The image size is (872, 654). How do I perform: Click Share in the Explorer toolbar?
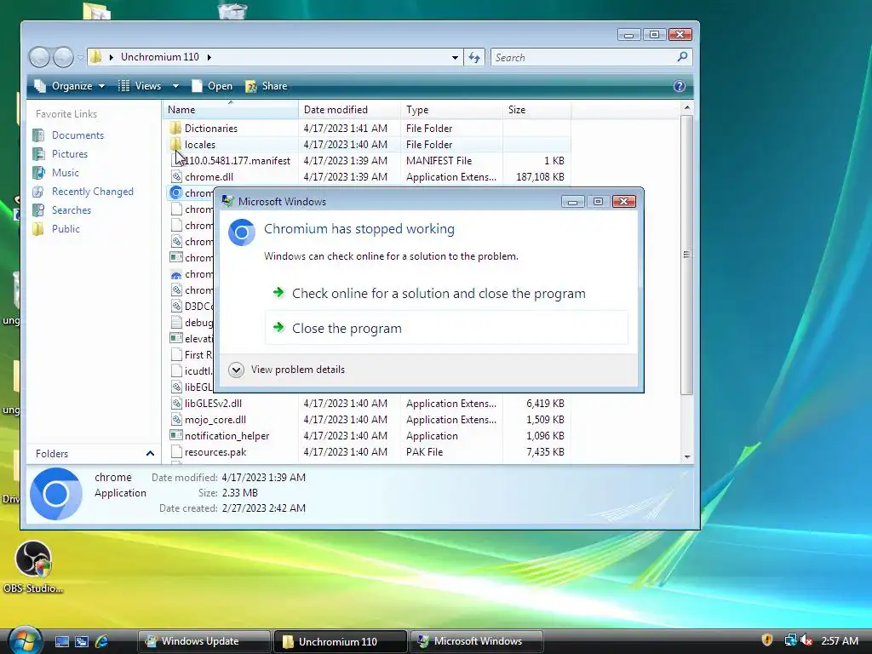267,86
